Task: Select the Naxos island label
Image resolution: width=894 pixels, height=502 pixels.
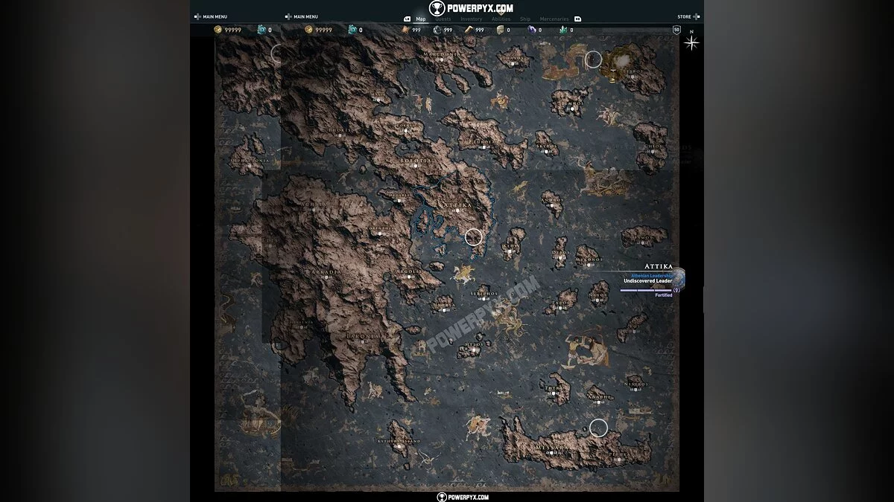Action: (x=600, y=295)
